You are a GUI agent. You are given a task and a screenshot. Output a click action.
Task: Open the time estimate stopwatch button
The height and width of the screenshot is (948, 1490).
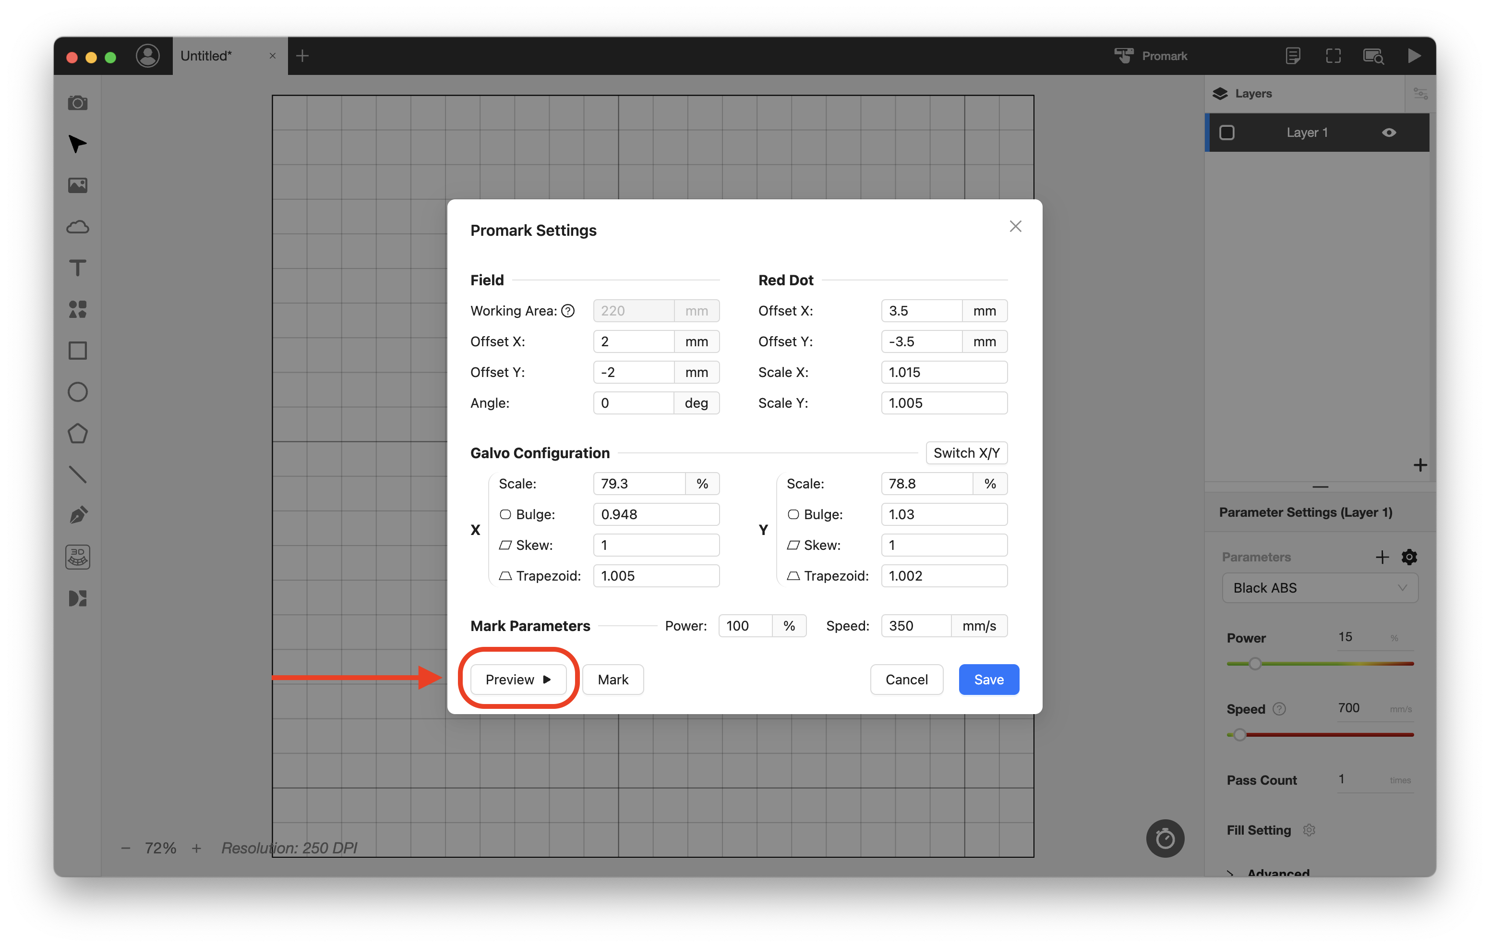[x=1165, y=839]
